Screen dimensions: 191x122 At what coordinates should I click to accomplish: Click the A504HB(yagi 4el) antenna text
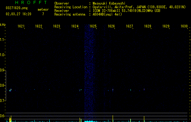(x=107, y=14)
